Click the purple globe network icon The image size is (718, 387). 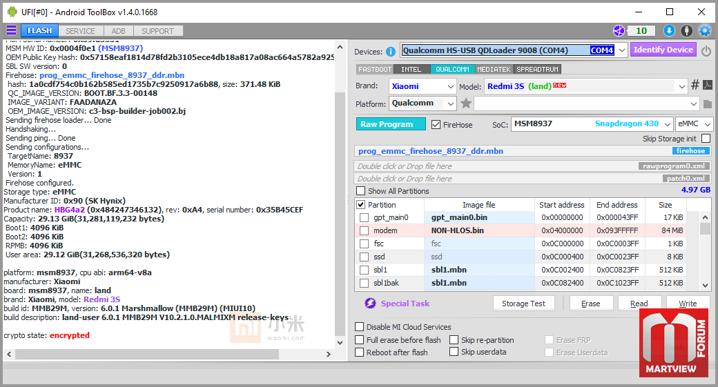coord(619,30)
